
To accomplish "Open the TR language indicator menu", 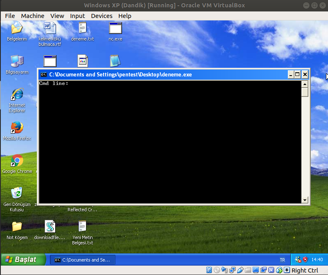I will tap(283, 260).
